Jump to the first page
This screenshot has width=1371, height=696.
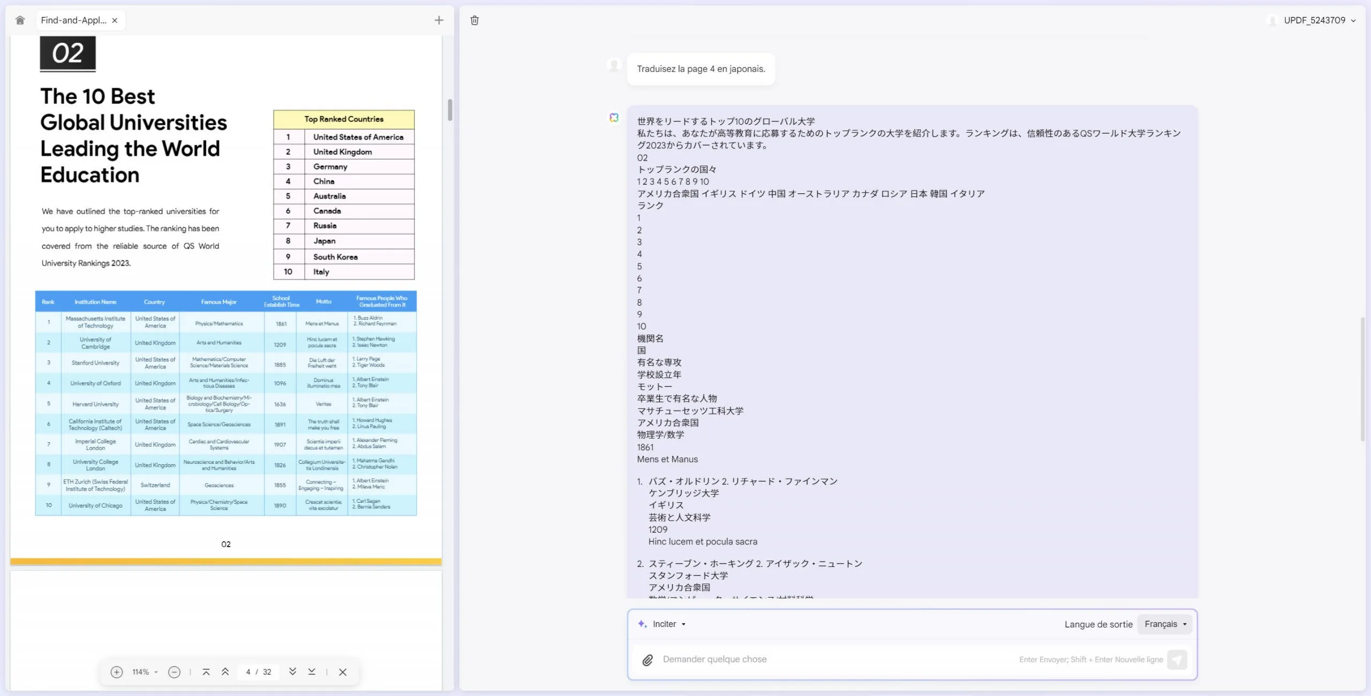point(206,672)
